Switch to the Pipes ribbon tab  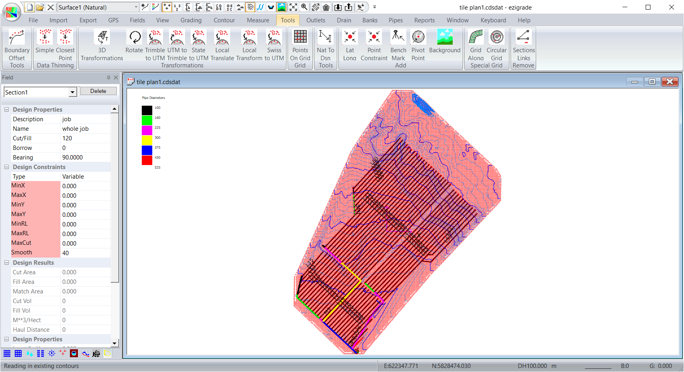pos(396,20)
